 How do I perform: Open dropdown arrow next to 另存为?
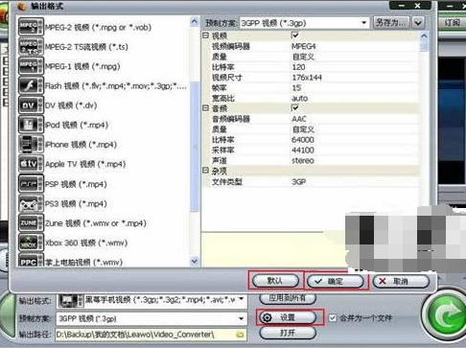(418, 23)
